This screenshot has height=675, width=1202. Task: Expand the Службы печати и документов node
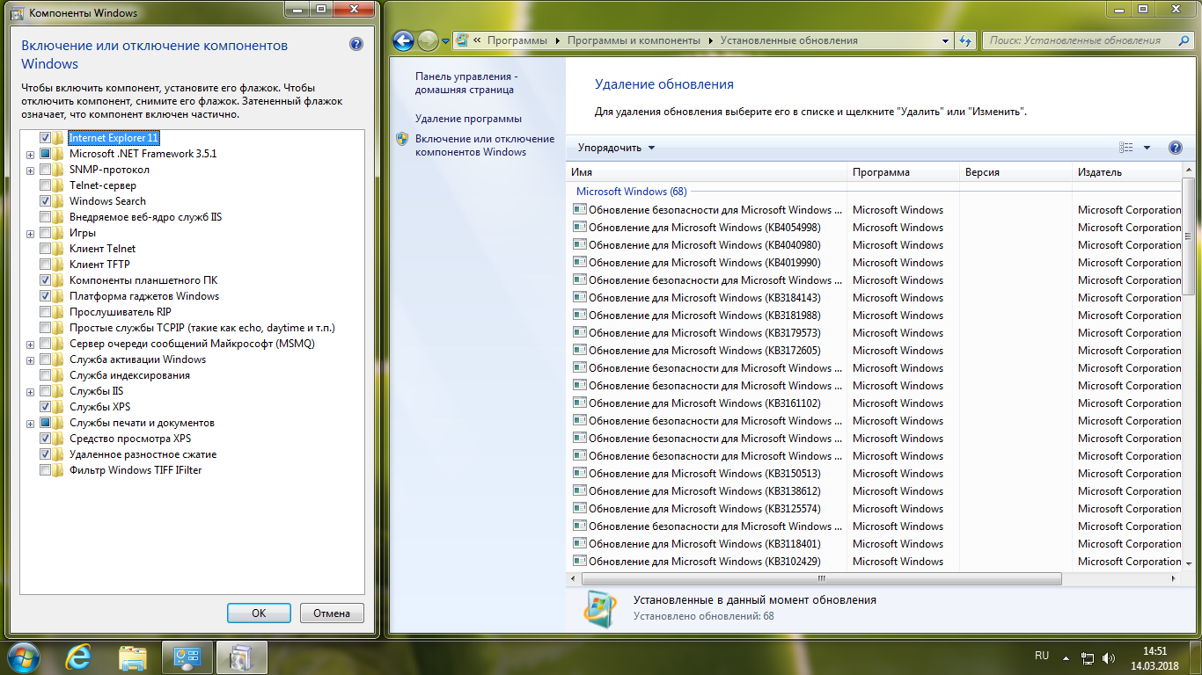(31, 423)
